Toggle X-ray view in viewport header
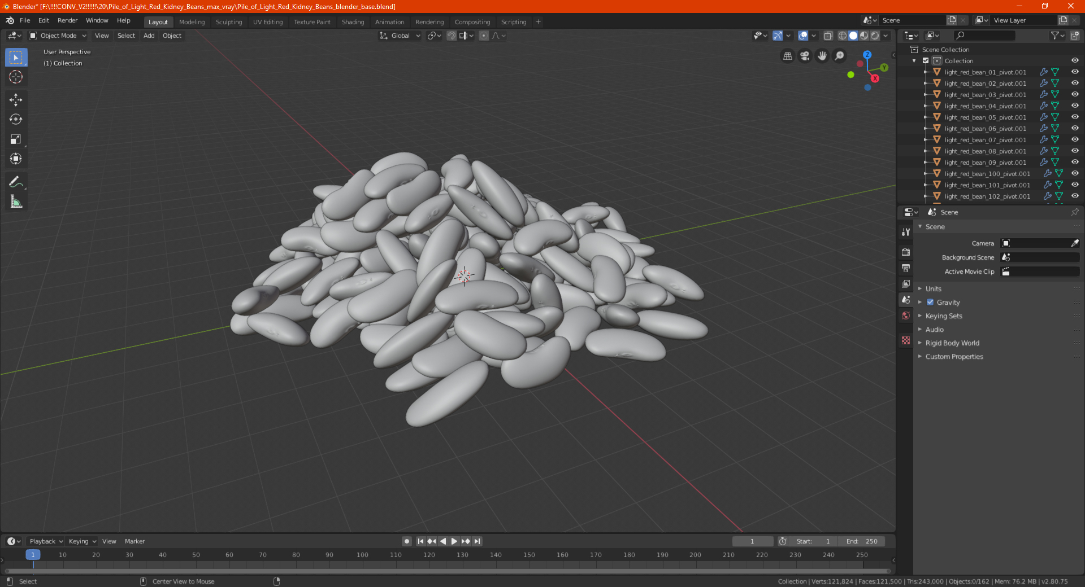Viewport: 1085px width, 587px height. click(828, 36)
